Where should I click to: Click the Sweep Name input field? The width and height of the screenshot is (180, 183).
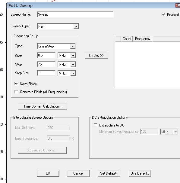(75, 14)
